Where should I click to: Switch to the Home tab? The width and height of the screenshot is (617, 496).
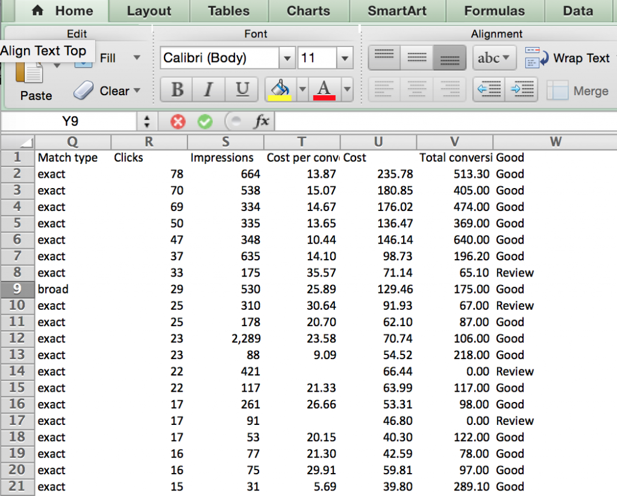tap(63, 11)
